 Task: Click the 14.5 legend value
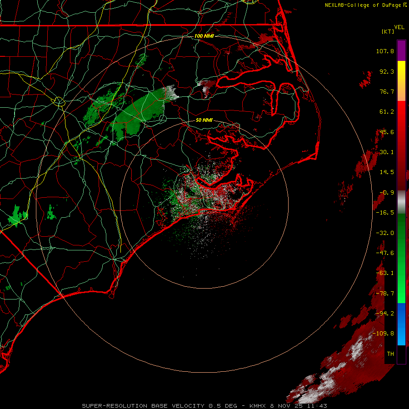tap(387, 172)
